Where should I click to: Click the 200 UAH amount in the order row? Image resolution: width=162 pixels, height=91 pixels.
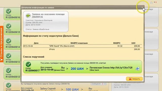[77, 69]
